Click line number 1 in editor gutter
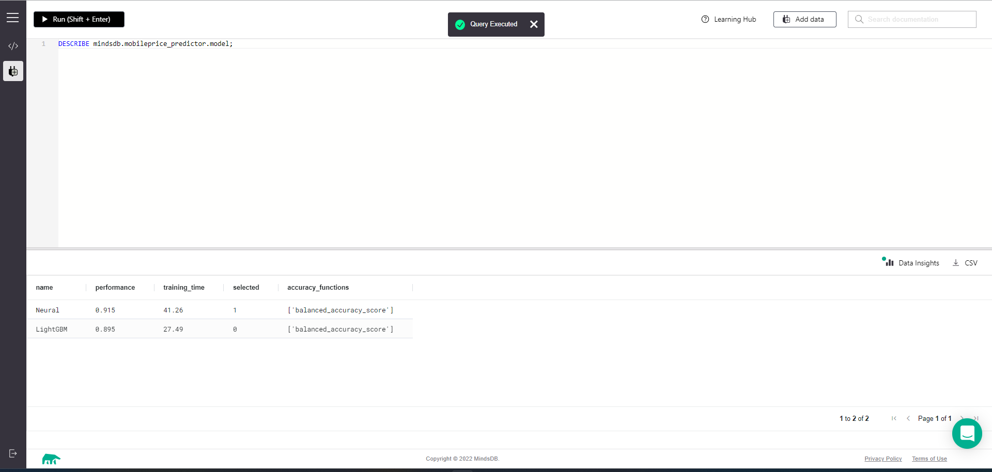The height and width of the screenshot is (472, 992). tap(44, 44)
